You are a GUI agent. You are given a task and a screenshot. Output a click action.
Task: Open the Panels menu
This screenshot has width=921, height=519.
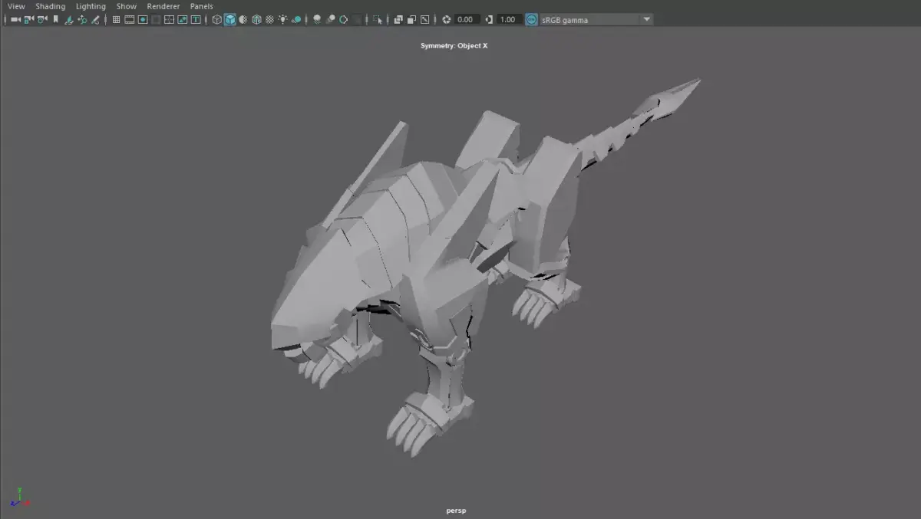[x=202, y=6]
